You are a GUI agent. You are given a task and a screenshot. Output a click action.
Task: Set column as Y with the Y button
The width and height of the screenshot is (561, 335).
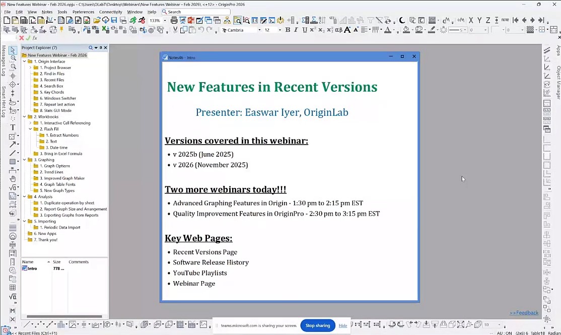coord(479,20)
